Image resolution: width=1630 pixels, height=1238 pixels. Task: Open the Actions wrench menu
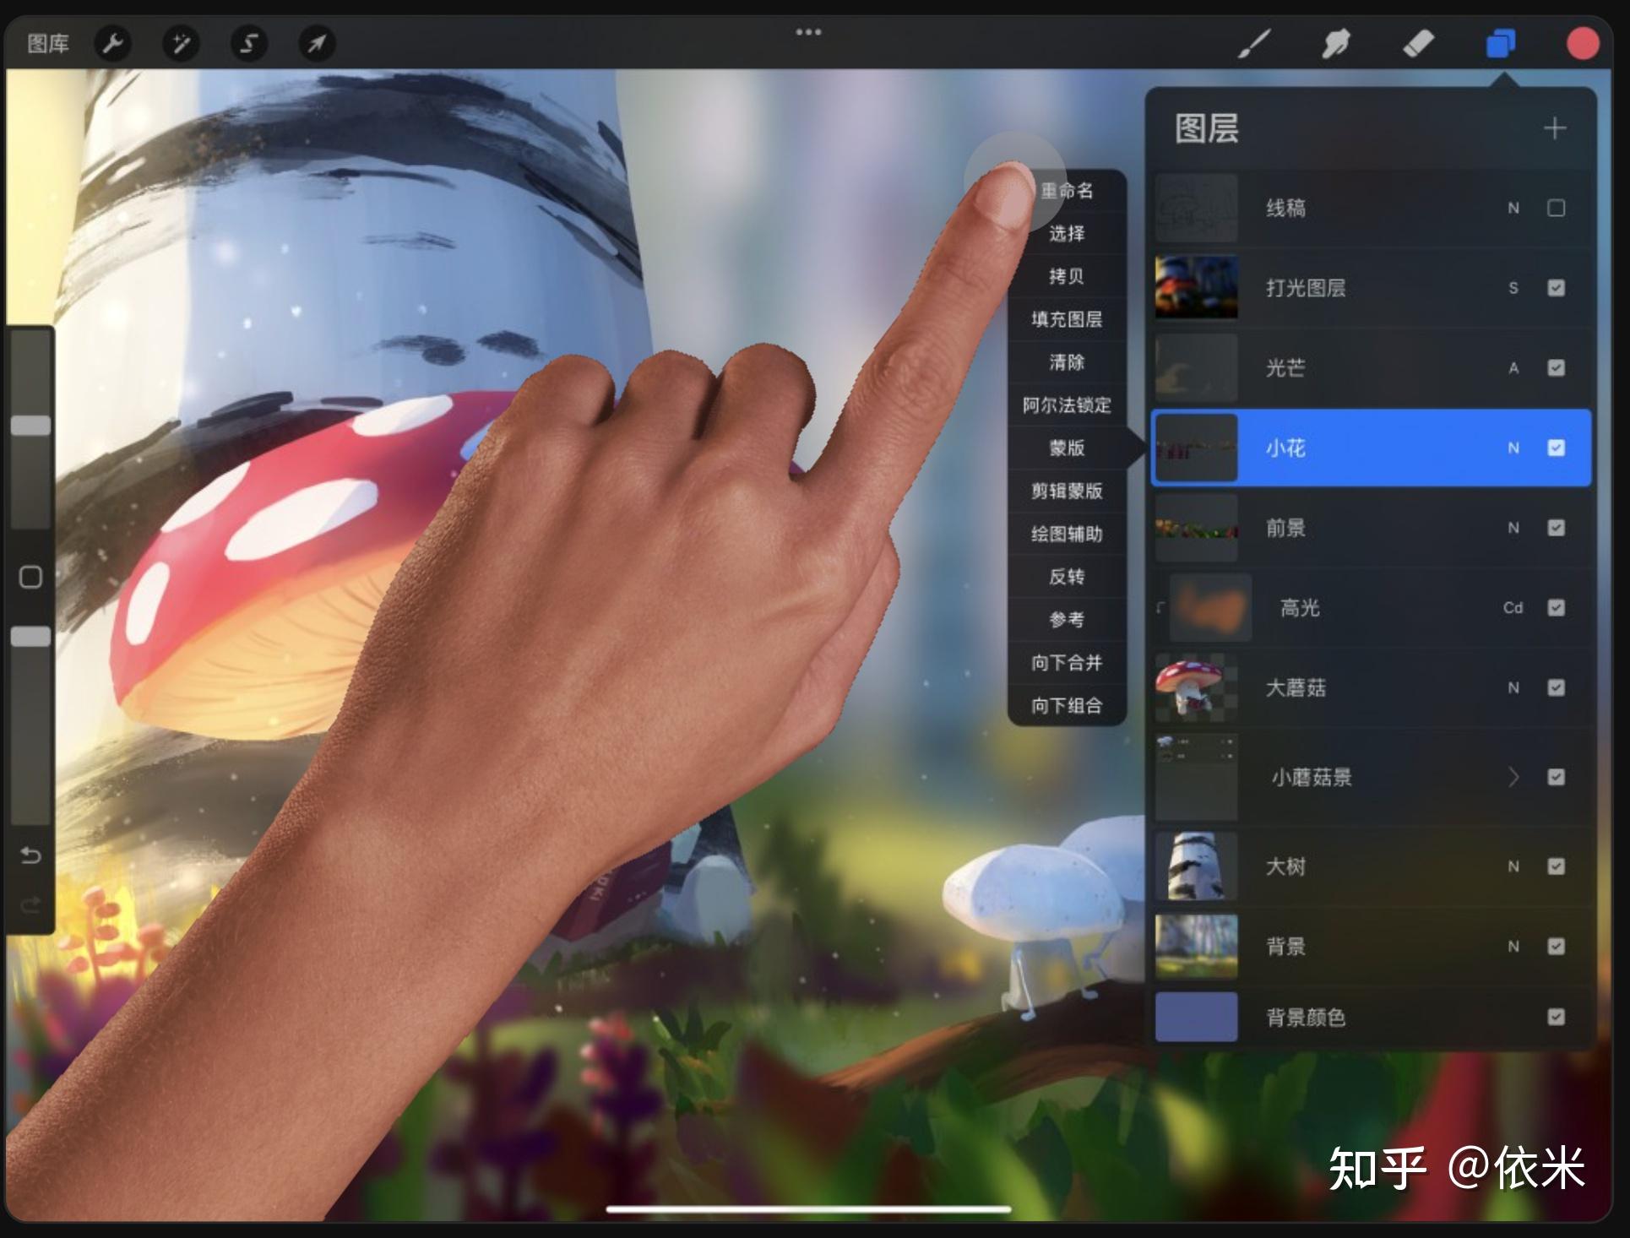(114, 44)
